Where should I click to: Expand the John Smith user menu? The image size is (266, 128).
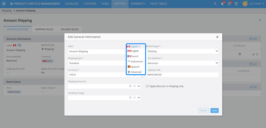[x=257, y=4]
